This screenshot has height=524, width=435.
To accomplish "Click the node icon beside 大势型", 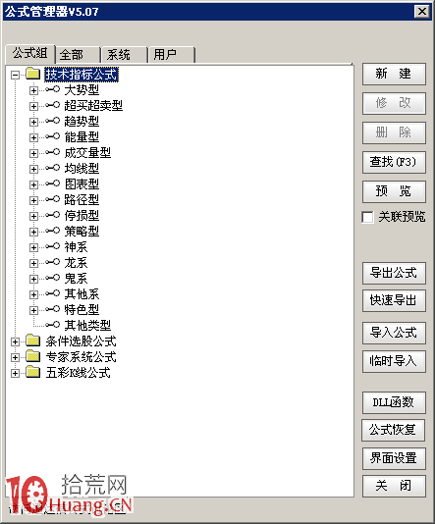I will [52, 89].
